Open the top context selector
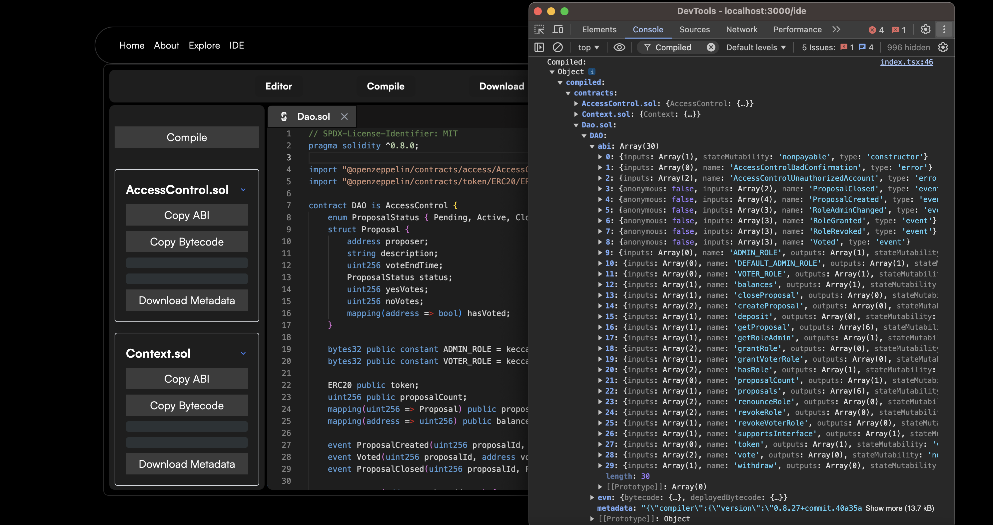 (x=588, y=47)
